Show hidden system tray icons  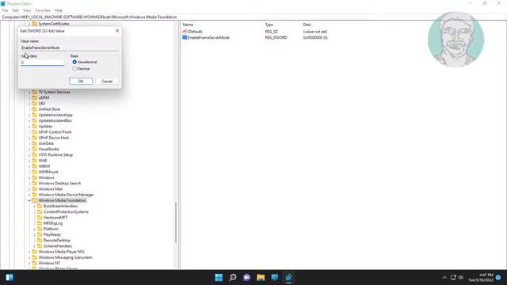point(444,277)
